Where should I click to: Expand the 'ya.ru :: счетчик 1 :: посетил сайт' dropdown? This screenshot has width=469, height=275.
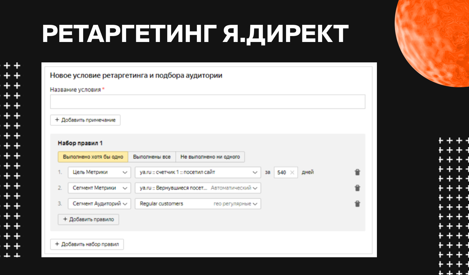198,172
